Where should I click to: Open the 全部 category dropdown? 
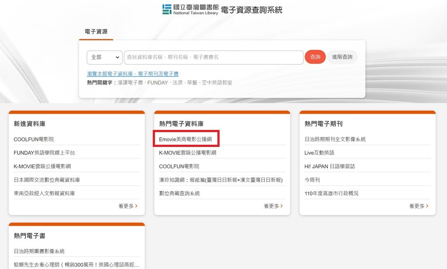[105, 57]
